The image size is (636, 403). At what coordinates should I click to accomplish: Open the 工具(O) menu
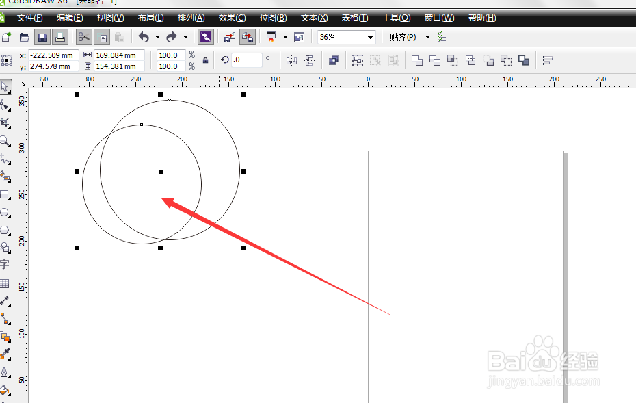(x=397, y=18)
